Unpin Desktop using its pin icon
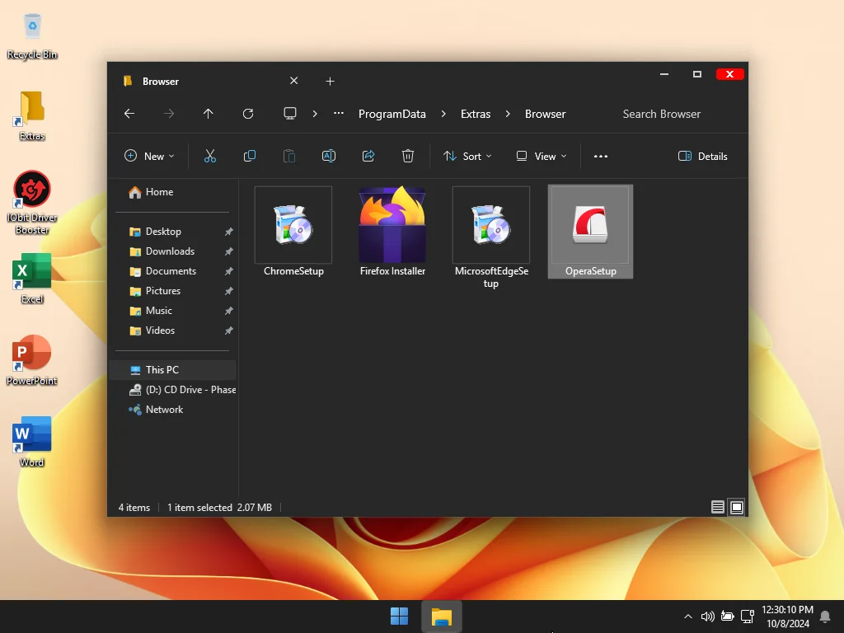This screenshot has height=633, width=844. pos(229,232)
